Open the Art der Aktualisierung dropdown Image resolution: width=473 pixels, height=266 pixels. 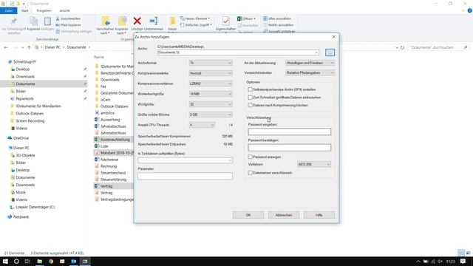click(310, 63)
